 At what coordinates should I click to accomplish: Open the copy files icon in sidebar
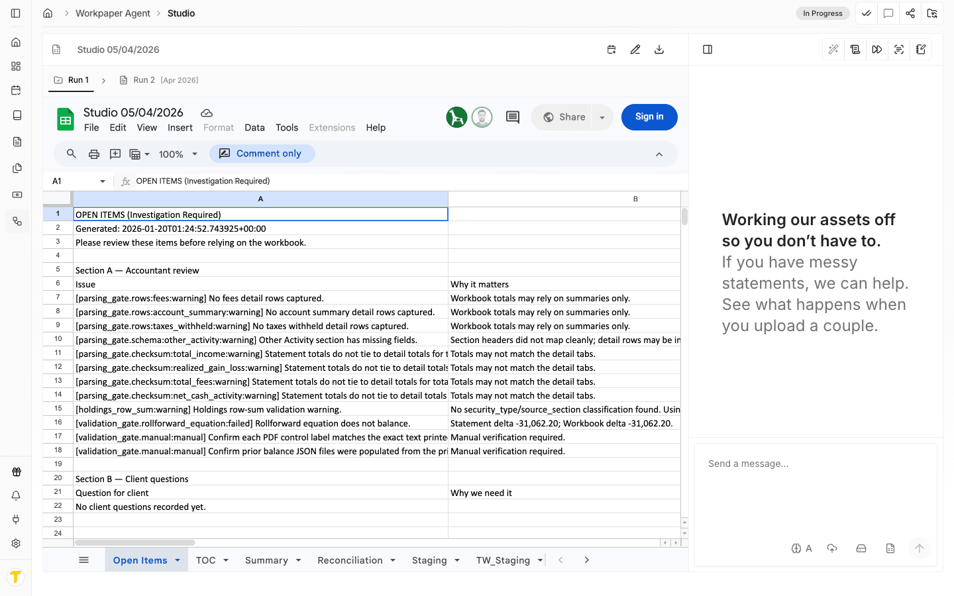(16, 168)
